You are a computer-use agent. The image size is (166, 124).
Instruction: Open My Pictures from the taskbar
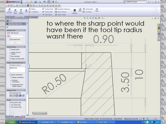(86, 122)
